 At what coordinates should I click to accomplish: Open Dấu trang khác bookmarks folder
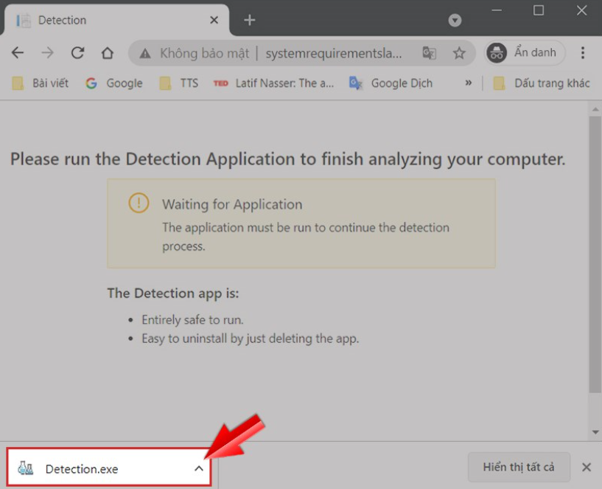pos(542,83)
